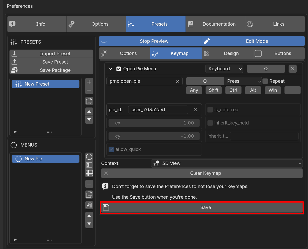Toggle the Alt modifier

click(x=253, y=90)
